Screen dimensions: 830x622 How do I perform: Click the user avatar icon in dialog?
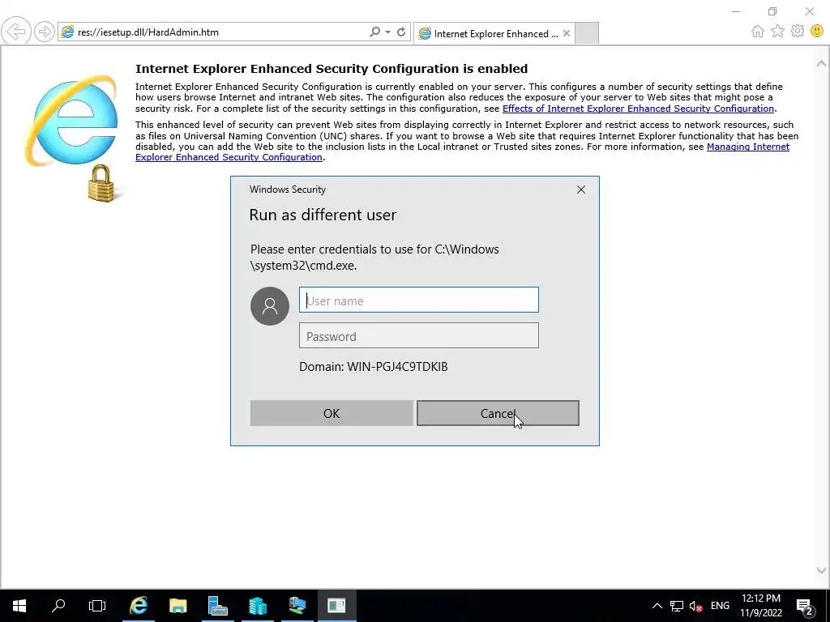pyautogui.click(x=269, y=305)
